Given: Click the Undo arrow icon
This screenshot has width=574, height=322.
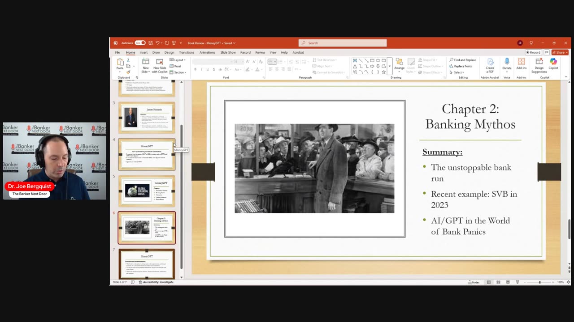Looking at the screenshot, I should pos(157,43).
